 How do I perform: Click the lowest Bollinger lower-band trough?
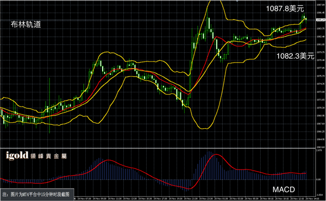pyautogui.click(x=204, y=129)
